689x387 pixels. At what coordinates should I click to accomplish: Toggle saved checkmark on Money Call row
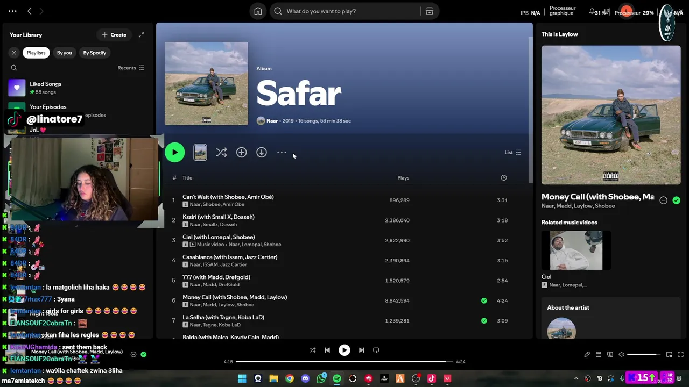coord(484,300)
